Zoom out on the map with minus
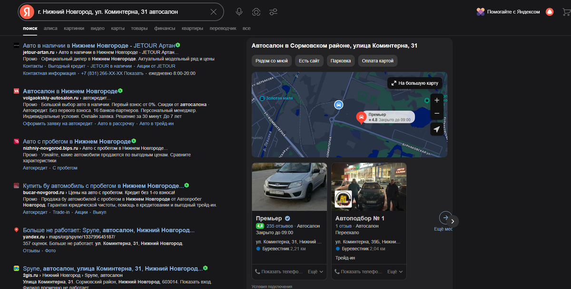The width and height of the screenshot is (571, 289). coord(437,113)
